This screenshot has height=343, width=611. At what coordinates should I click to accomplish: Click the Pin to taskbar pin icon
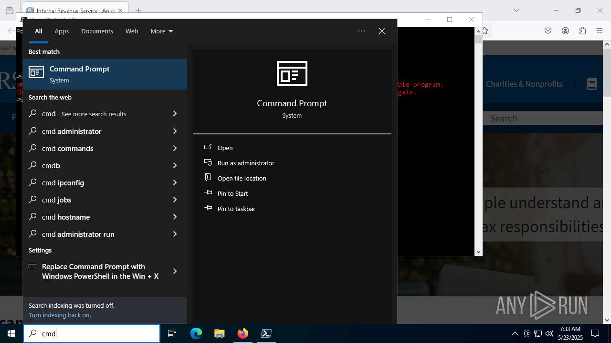[x=208, y=208]
